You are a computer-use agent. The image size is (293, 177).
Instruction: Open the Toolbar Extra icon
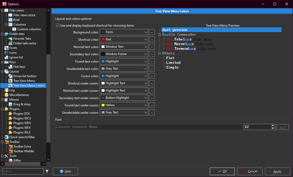[10, 147]
